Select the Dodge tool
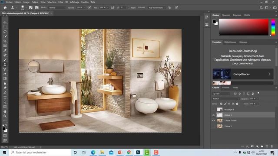The height and width of the screenshot is (156, 278). pyautogui.click(x=5, y=88)
